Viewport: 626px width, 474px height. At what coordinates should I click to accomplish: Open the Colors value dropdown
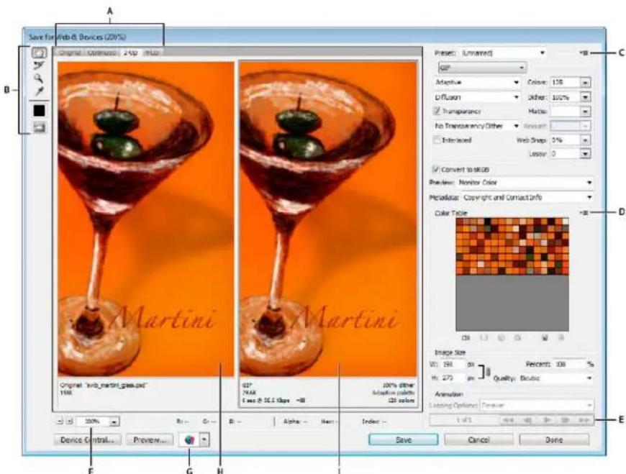tap(585, 83)
